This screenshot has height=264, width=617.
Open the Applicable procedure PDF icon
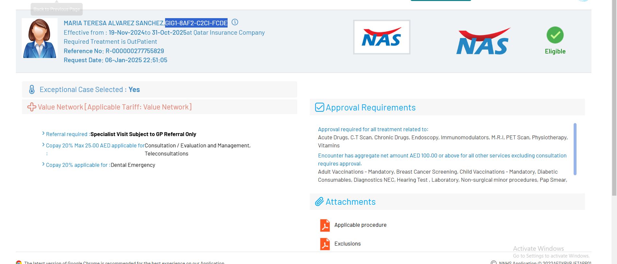point(325,225)
